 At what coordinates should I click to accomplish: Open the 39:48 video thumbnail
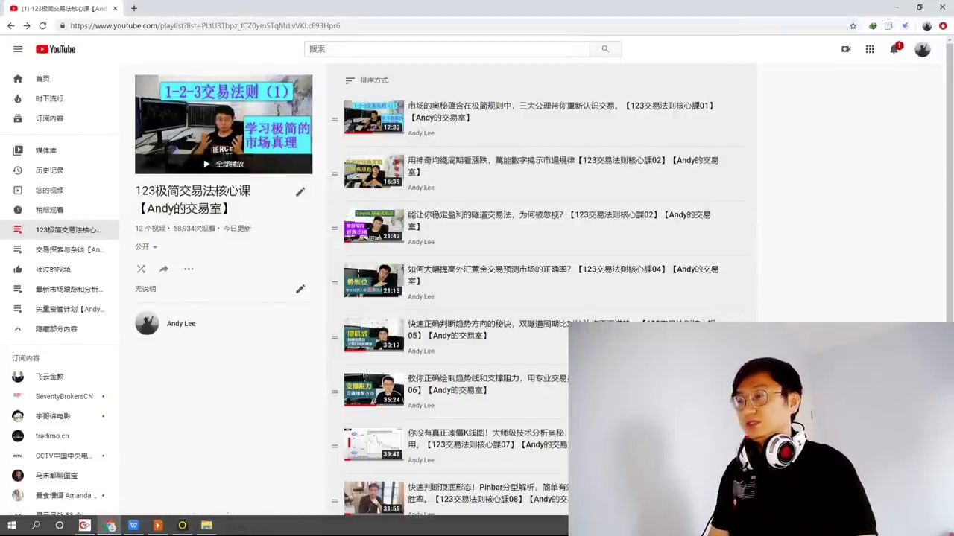tap(374, 444)
